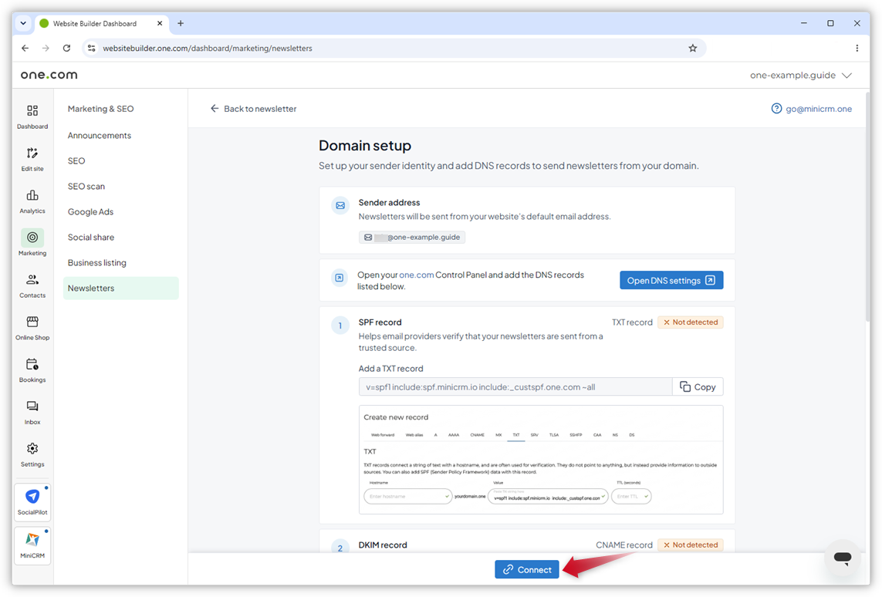Click DKIM record Not detected badge
Screen dimensions: 882x597
pyautogui.click(x=690, y=545)
